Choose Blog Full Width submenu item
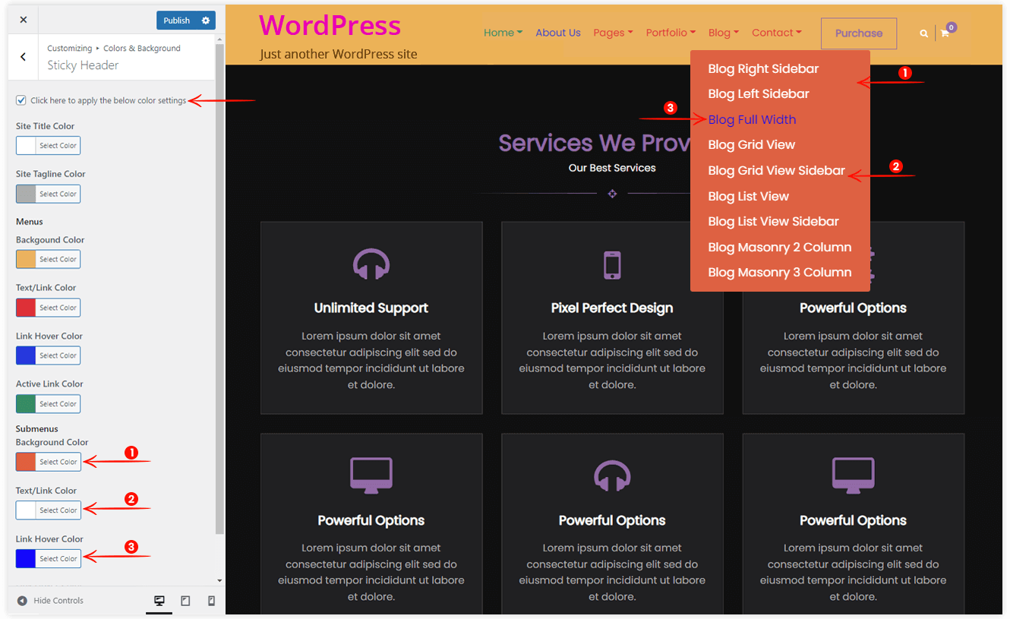Screen dimensions: 1010x619 [x=752, y=119]
